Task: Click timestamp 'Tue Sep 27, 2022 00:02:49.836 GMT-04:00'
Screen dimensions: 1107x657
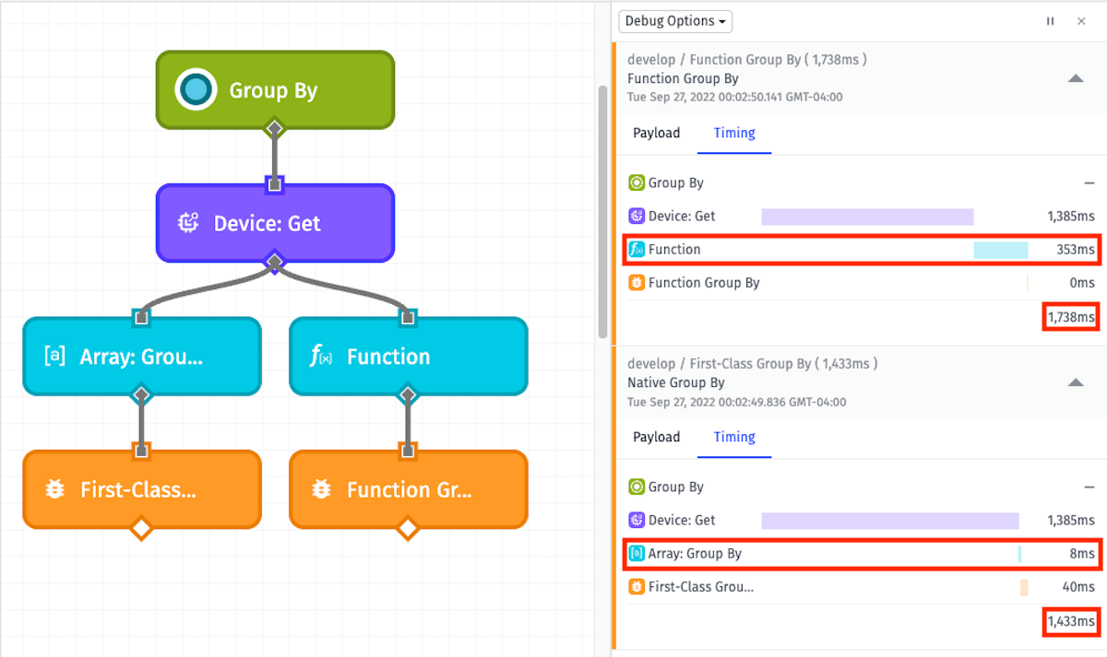Action: [737, 402]
